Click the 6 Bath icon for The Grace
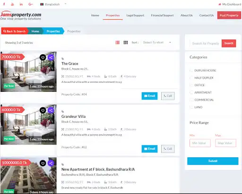Image resolution: width=242 pixels, height=194 pixels. pyautogui.click(x=105, y=76)
